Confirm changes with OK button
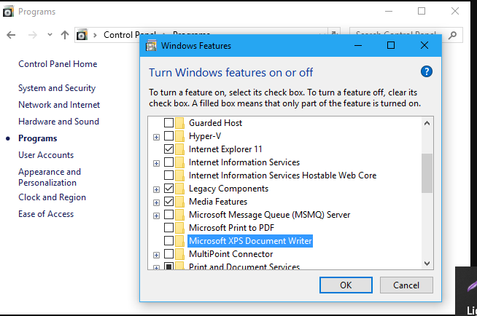Image resolution: width=477 pixels, height=316 pixels. 346,285
